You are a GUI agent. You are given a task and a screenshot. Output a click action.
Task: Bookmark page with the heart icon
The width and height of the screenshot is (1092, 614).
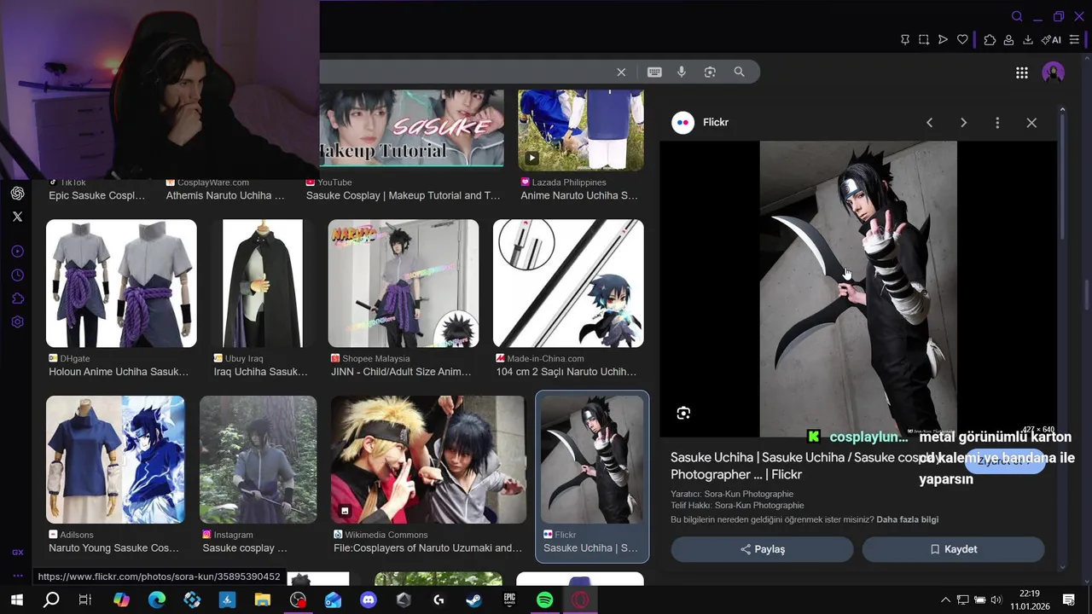[x=962, y=40]
